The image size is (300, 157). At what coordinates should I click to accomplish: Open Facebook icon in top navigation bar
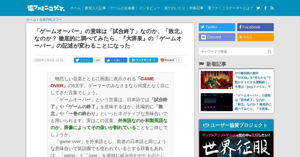tap(265, 8)
